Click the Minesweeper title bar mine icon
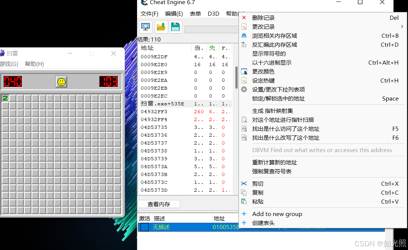The height and width of the screenshot is (250, 408). pyautogui.click(x=2, y=53)
